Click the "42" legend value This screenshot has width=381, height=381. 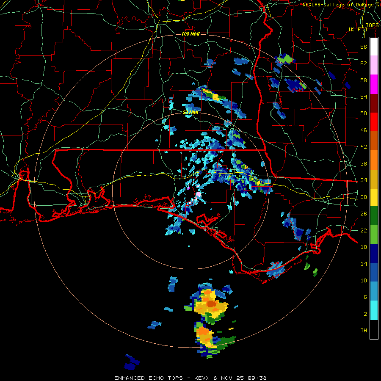tap(364, 147)
